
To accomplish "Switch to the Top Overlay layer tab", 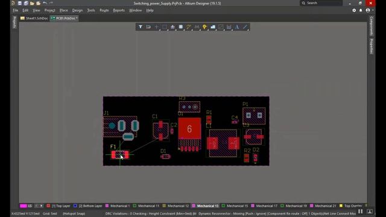I will click(351, 206).
